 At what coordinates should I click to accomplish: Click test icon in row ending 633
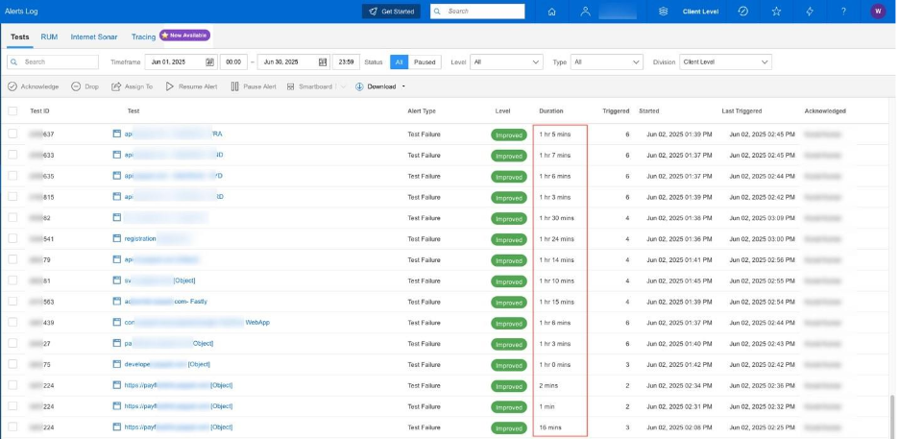117,155
